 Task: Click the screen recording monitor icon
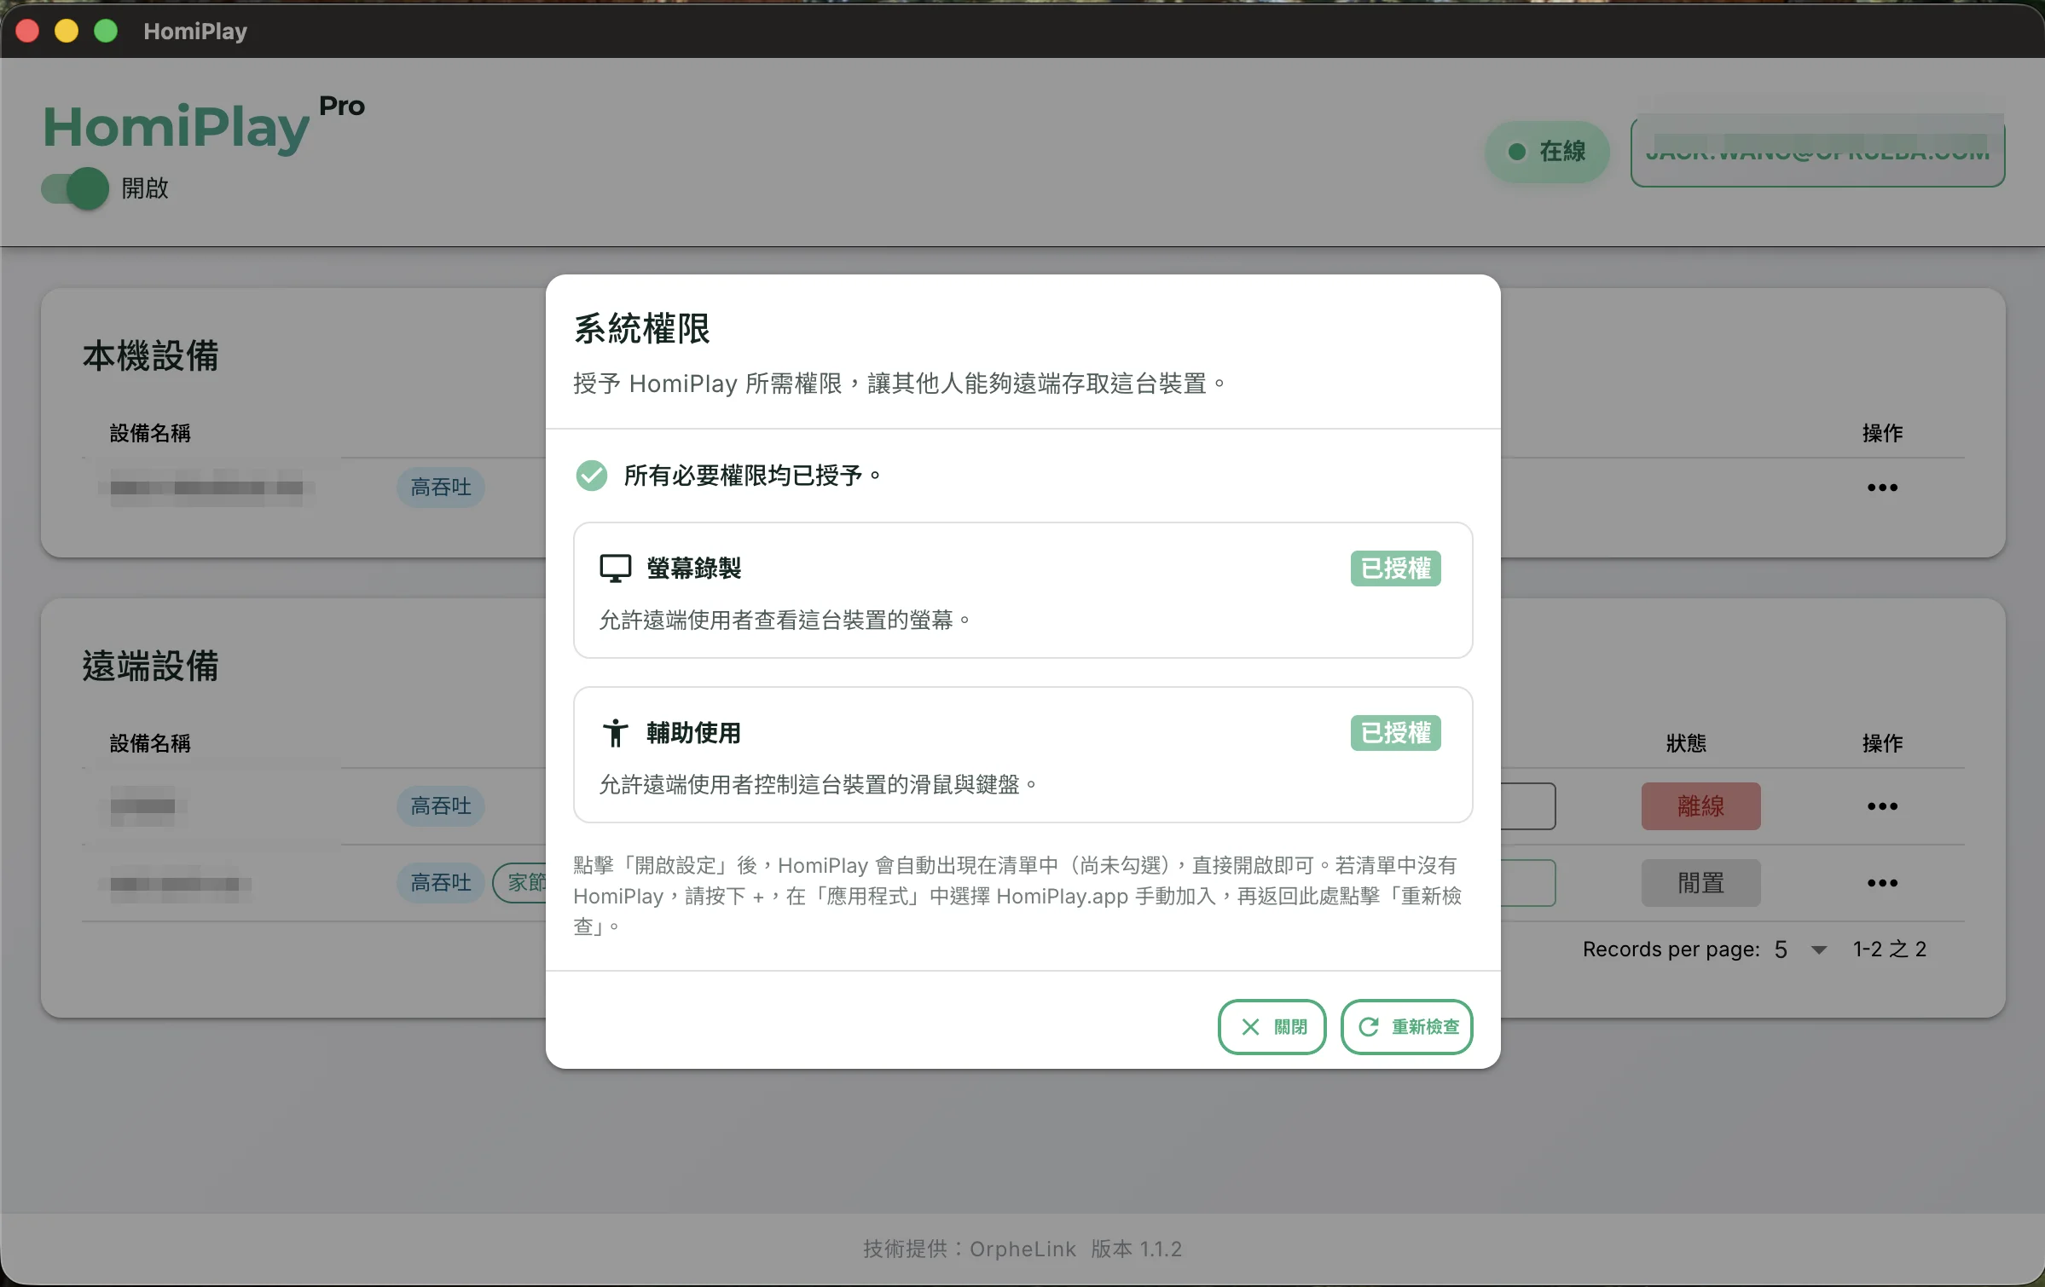(615, 568)
